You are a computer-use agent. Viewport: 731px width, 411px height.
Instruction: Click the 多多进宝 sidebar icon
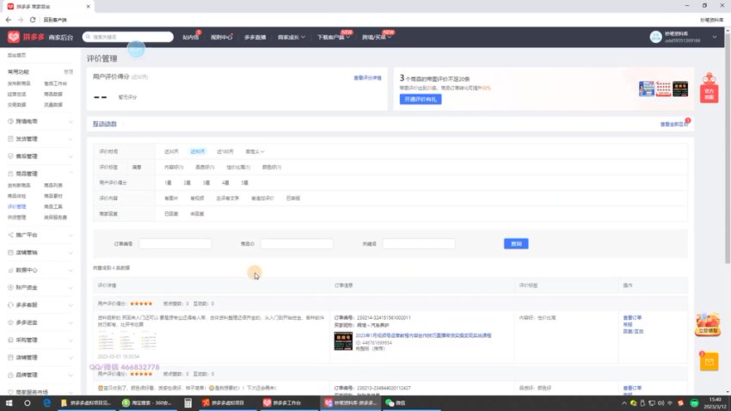pos(10,322)
